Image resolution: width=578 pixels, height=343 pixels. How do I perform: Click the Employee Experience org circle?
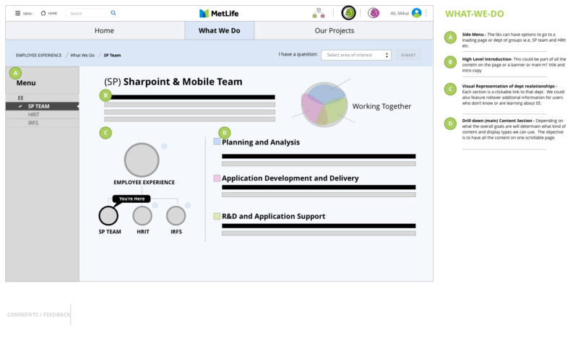(x=142, y=160)
